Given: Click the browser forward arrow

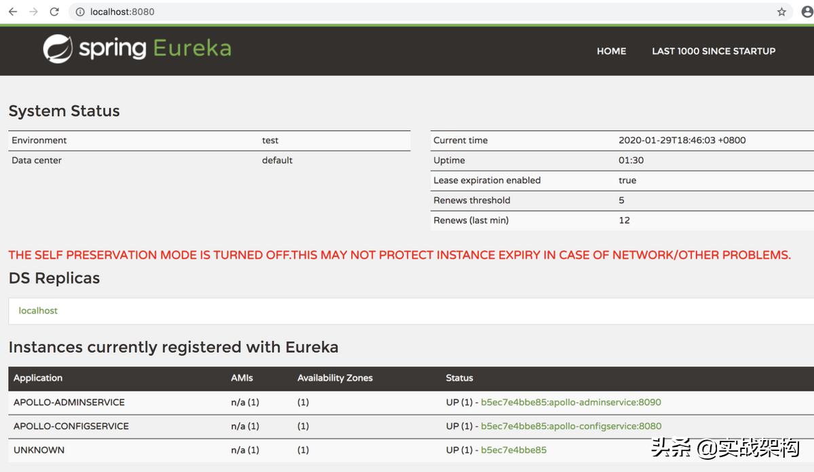Looking at the screenshot, I should click(33, 12).
